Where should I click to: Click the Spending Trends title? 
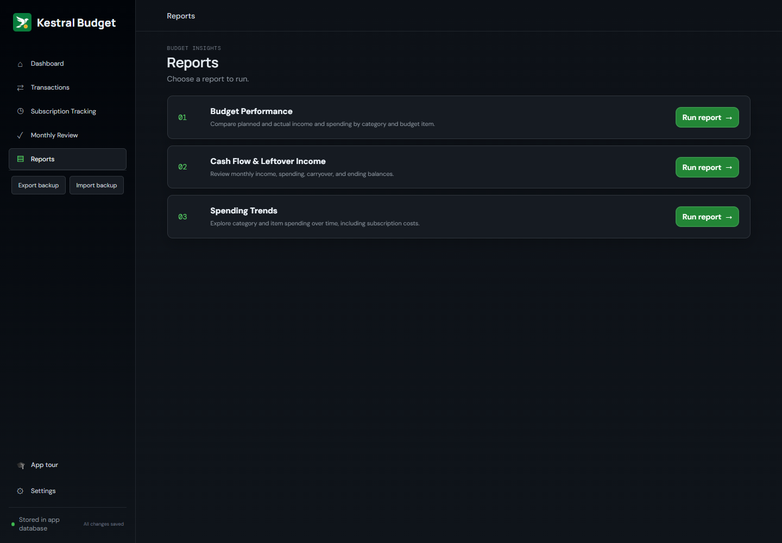click(x=244, y=211)
